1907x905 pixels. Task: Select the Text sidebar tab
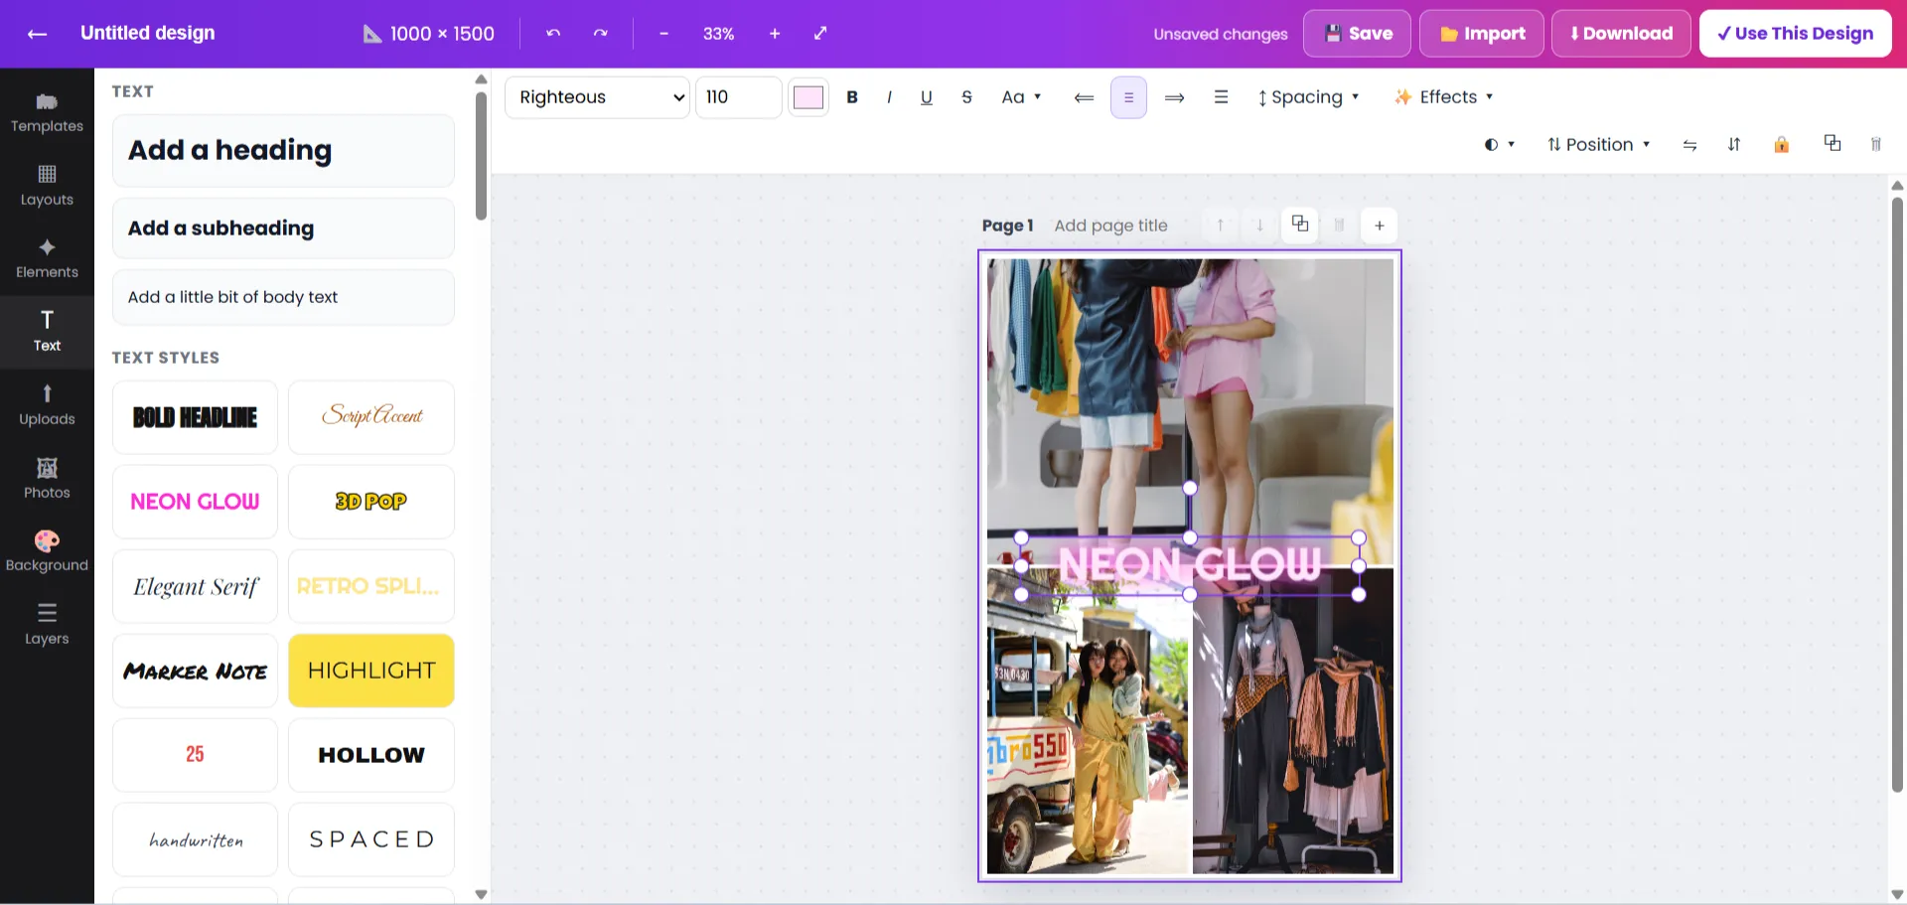(47, 332)
